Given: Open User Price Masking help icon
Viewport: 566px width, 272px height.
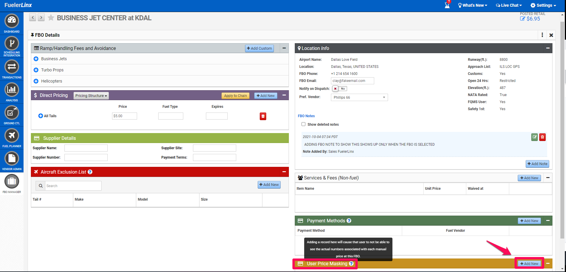Looking at the screenshot, I should [351, 263].
